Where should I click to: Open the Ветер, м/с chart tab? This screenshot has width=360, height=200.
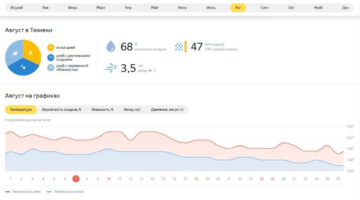[132, 110]
